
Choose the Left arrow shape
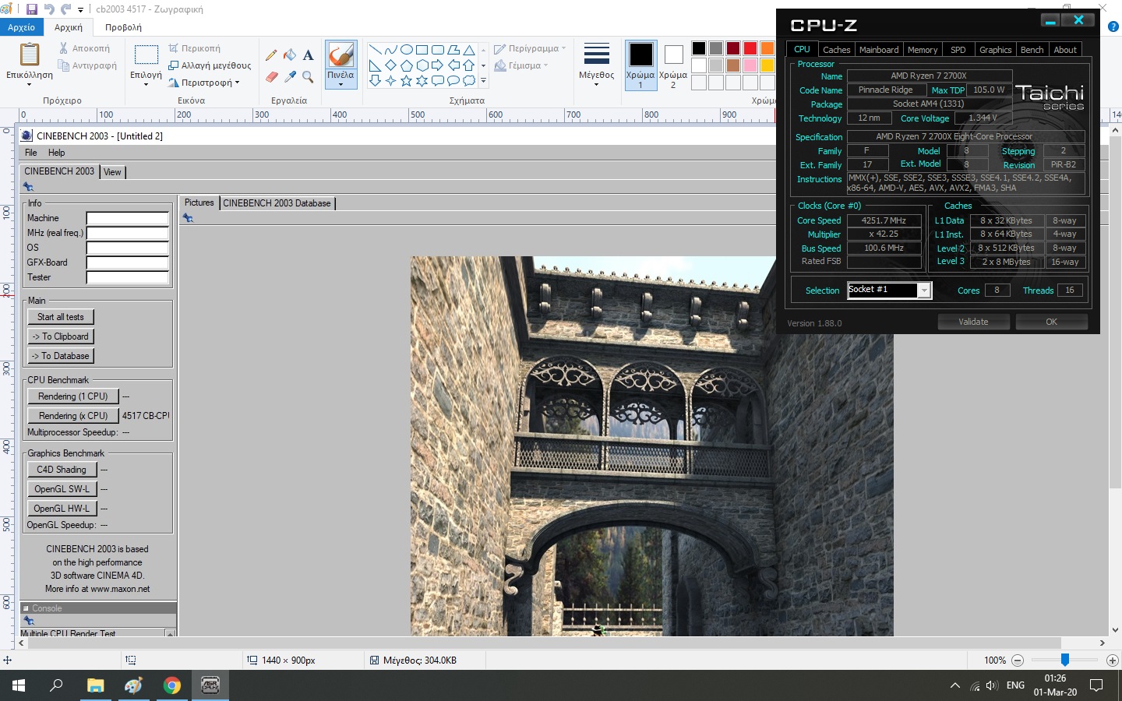(453, 65)
